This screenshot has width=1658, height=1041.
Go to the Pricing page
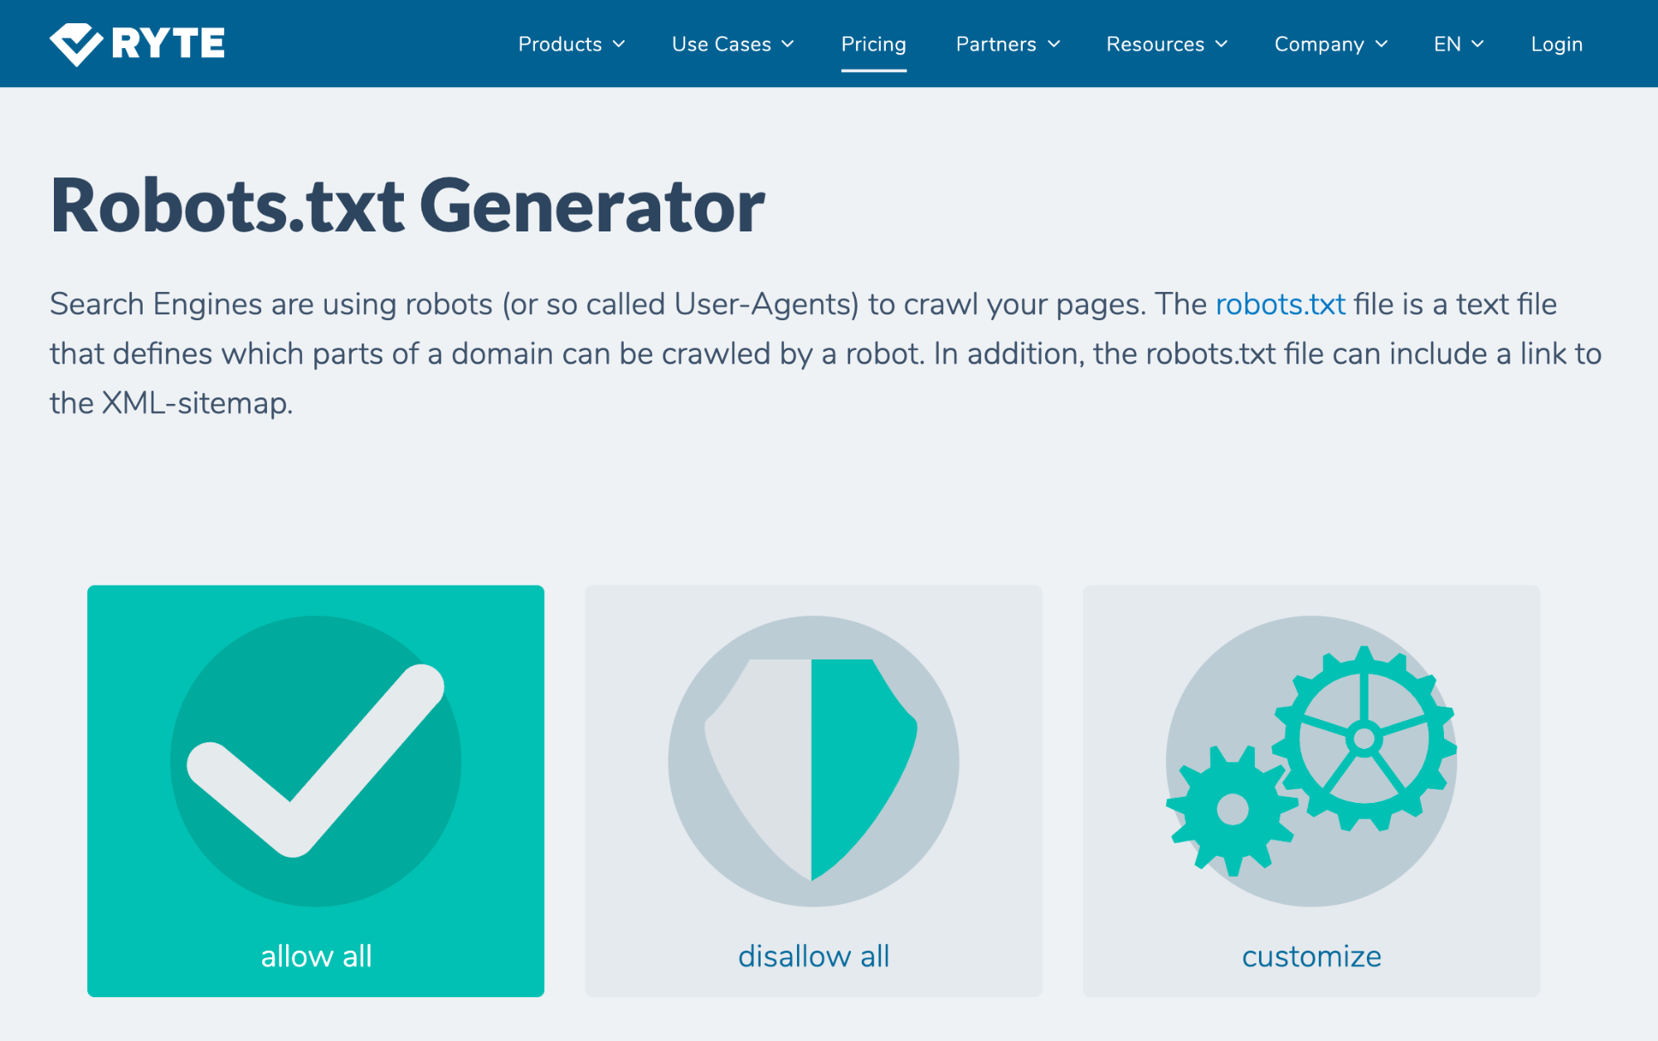pyautogui.click(x=873, y=45)
